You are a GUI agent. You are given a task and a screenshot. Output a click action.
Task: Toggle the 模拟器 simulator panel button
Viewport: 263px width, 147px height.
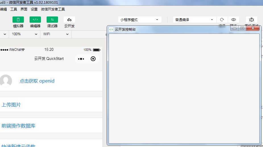18,20
